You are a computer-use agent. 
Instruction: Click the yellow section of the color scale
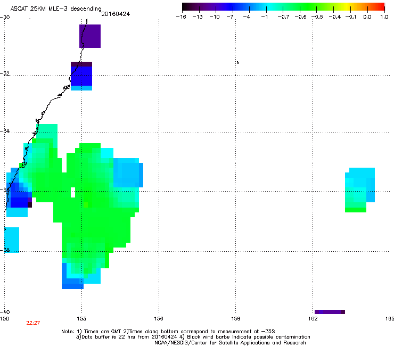point(348,7)
